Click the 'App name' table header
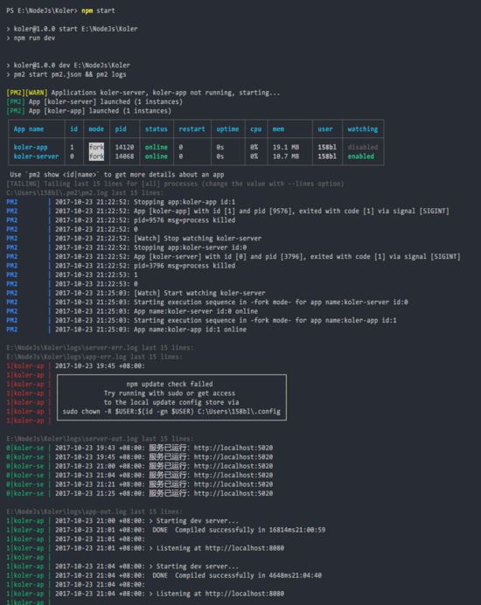Screen dimensions: 481x605 point(29,129)
